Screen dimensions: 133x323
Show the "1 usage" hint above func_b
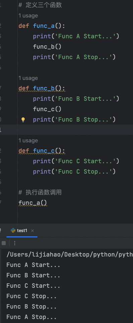point(28,78)
